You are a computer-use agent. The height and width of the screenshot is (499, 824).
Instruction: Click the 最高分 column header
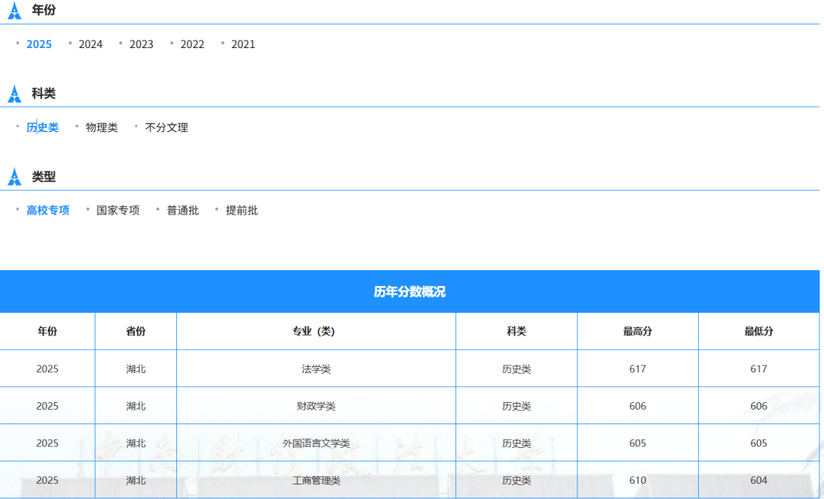pyautogui.click(x=637, y=331)
